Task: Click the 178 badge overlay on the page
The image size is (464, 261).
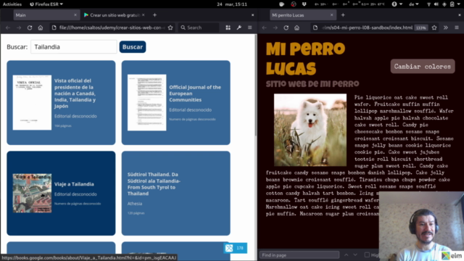Action: pyautogui.click(x=235, y=248)
